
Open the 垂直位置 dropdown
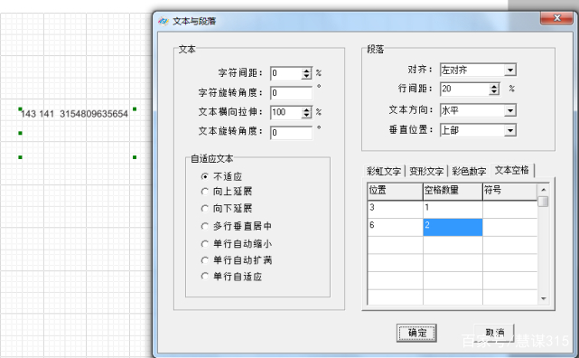(510, 130)
